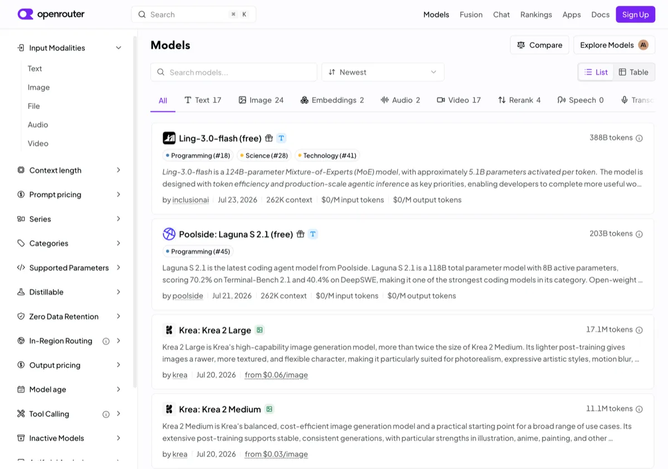Click the OpenRouter logo icon
The height and width of the screenshot is (469, 668).
(26, 14)
